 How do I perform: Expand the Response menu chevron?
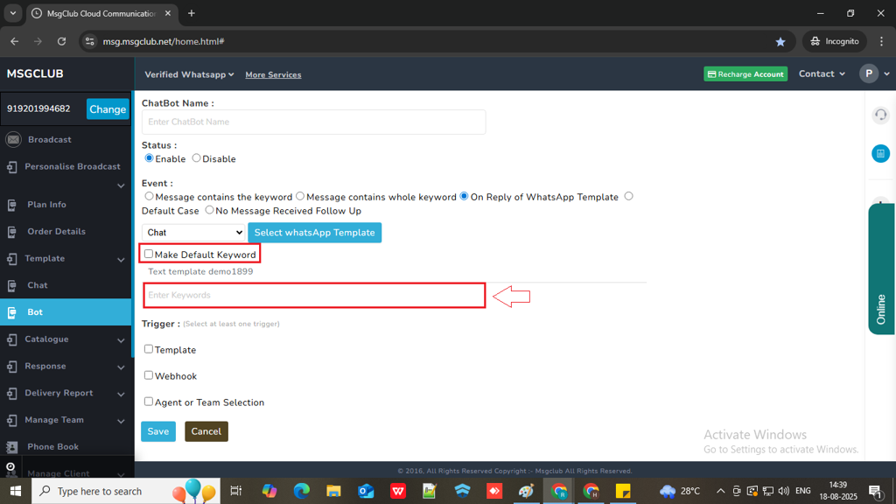pyautogui.click(x=121, y=367)
